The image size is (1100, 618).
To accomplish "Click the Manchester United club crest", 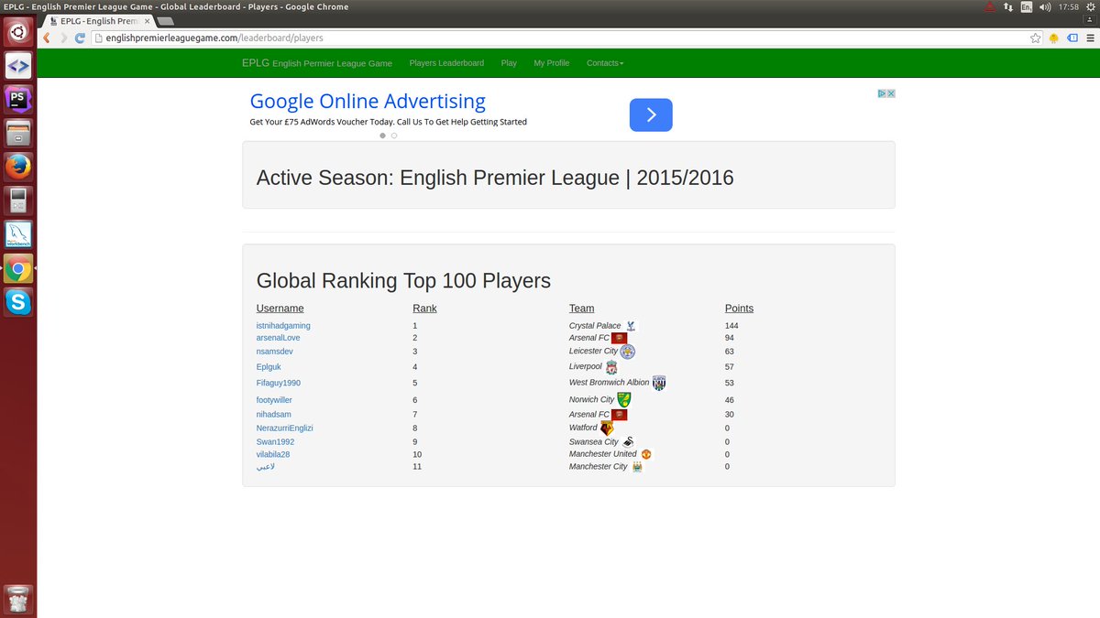I will point(646,454).
